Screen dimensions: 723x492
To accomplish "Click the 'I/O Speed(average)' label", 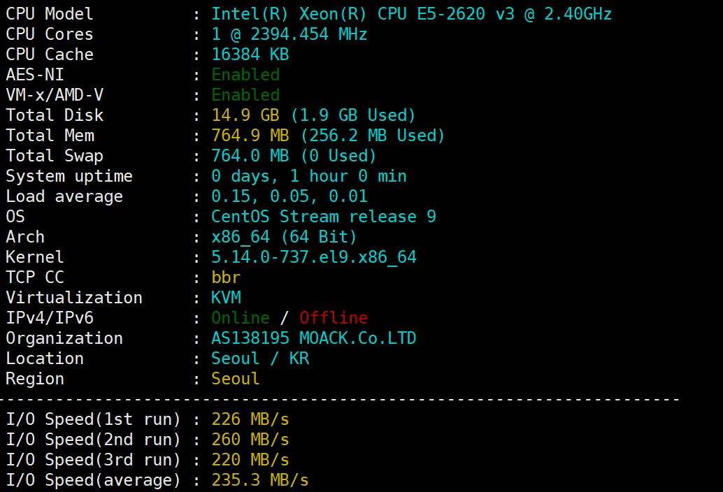I will coord(93,480).
